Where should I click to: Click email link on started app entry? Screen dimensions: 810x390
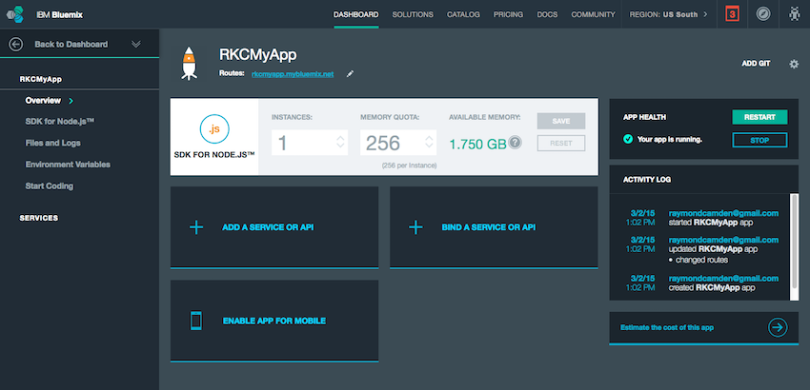[723, 213]
